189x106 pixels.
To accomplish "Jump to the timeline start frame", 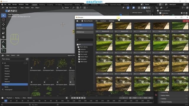I will (72, 98).
